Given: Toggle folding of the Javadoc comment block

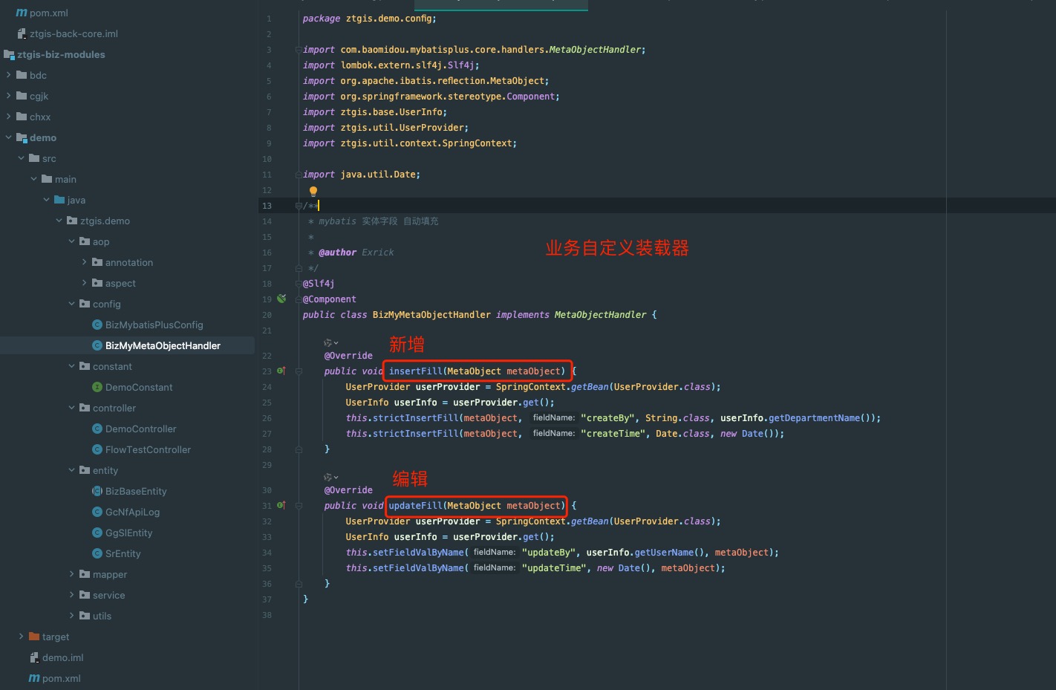Looking at the screenshot, I should (299, 206).
